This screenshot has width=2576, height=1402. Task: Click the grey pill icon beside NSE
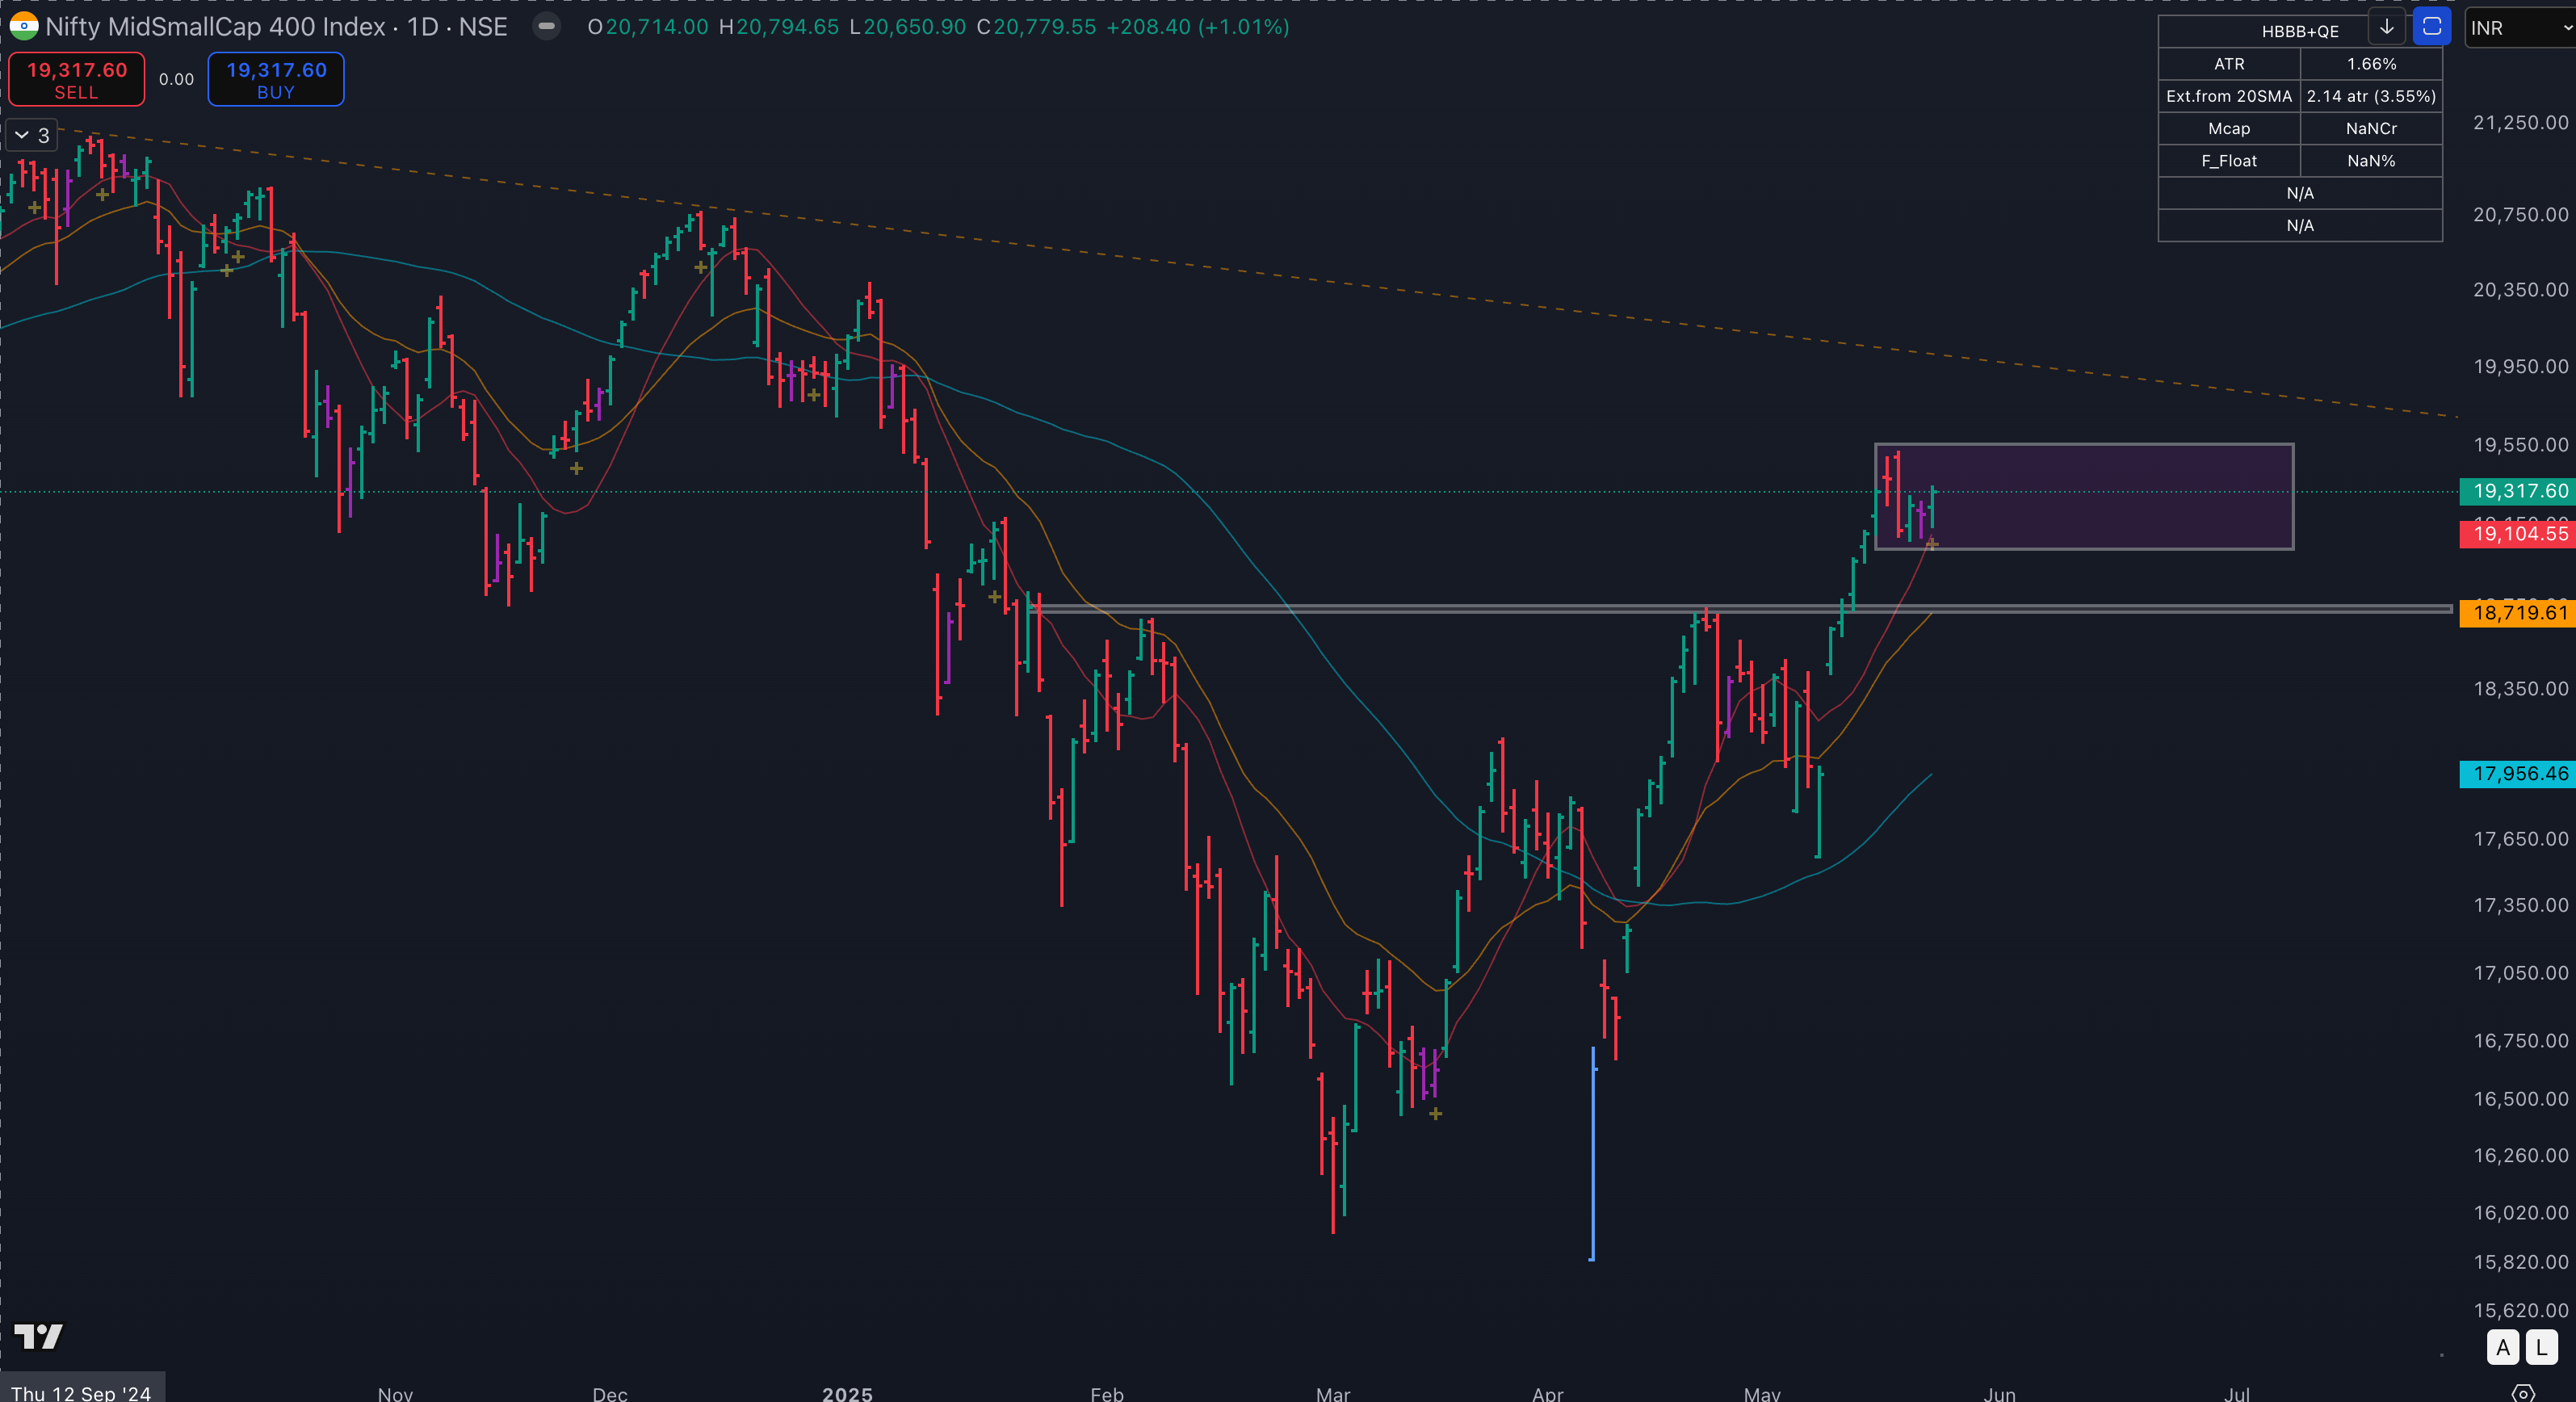click(x=547, y=26)
